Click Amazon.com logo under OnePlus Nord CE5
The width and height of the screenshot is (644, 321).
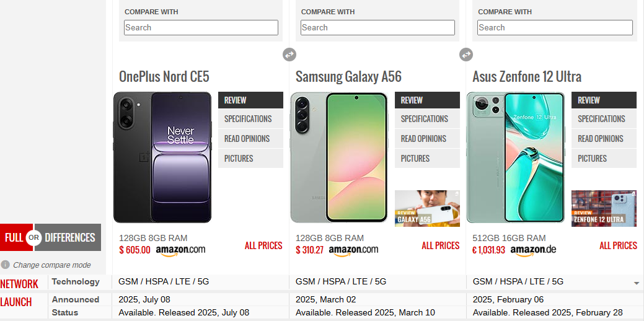[180, 250]
